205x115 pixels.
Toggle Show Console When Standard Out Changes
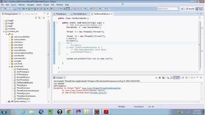(175, 78)
